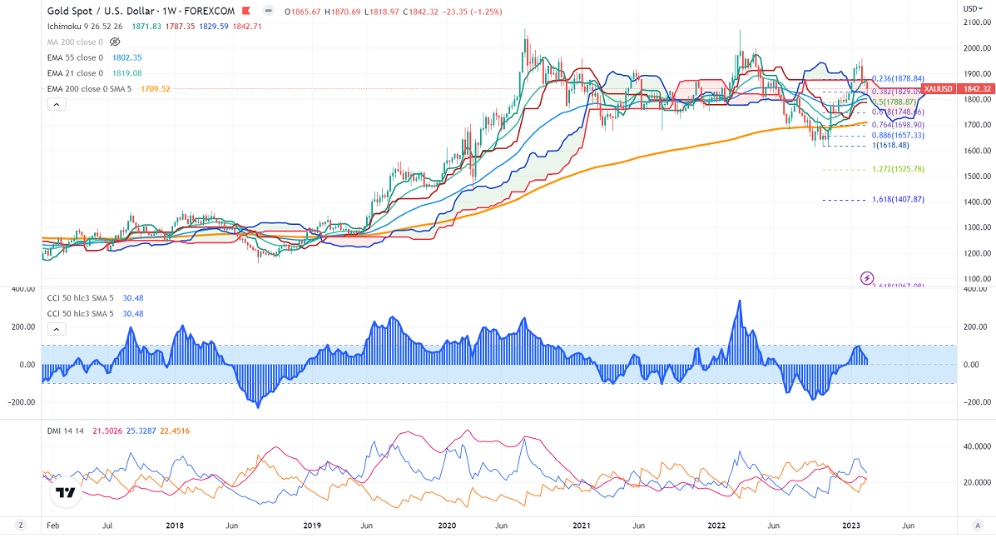
Task: Click the purple lightning bolt icon
Action: click(867, 277)
